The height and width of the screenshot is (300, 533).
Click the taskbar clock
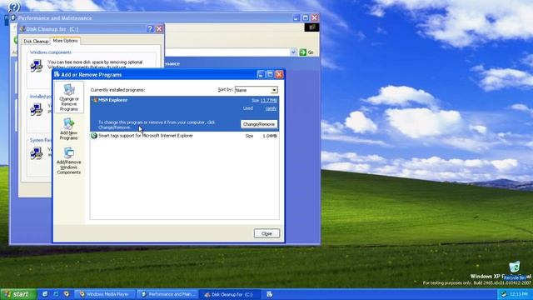point(519,294)
